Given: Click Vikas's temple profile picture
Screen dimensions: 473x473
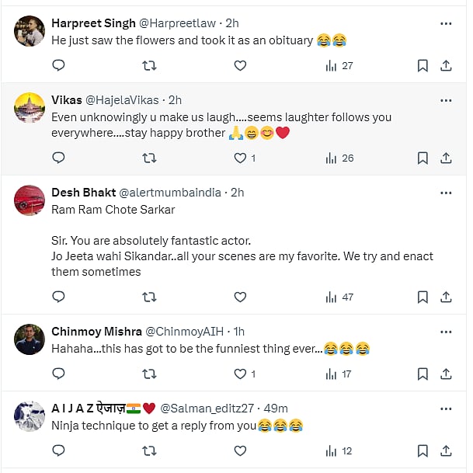Looking at the screenshot, I should [30, 109].
